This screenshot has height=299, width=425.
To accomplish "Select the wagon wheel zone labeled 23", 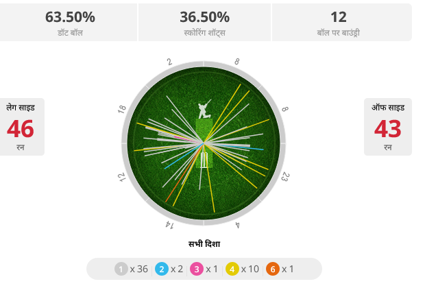I will click(285, 177).
